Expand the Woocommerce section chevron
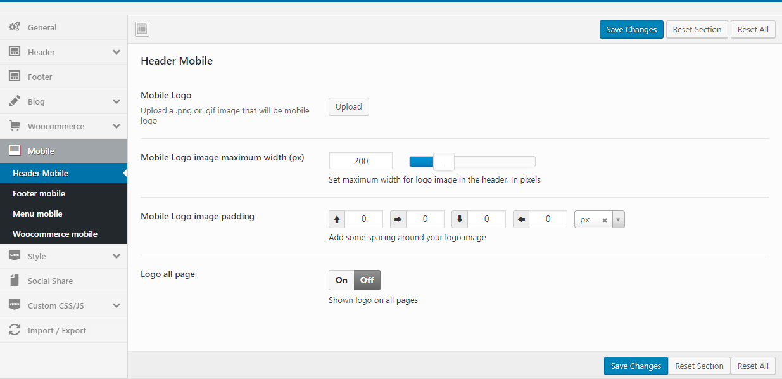This screenshot has height=379, width=782. (x=117, y=126)
